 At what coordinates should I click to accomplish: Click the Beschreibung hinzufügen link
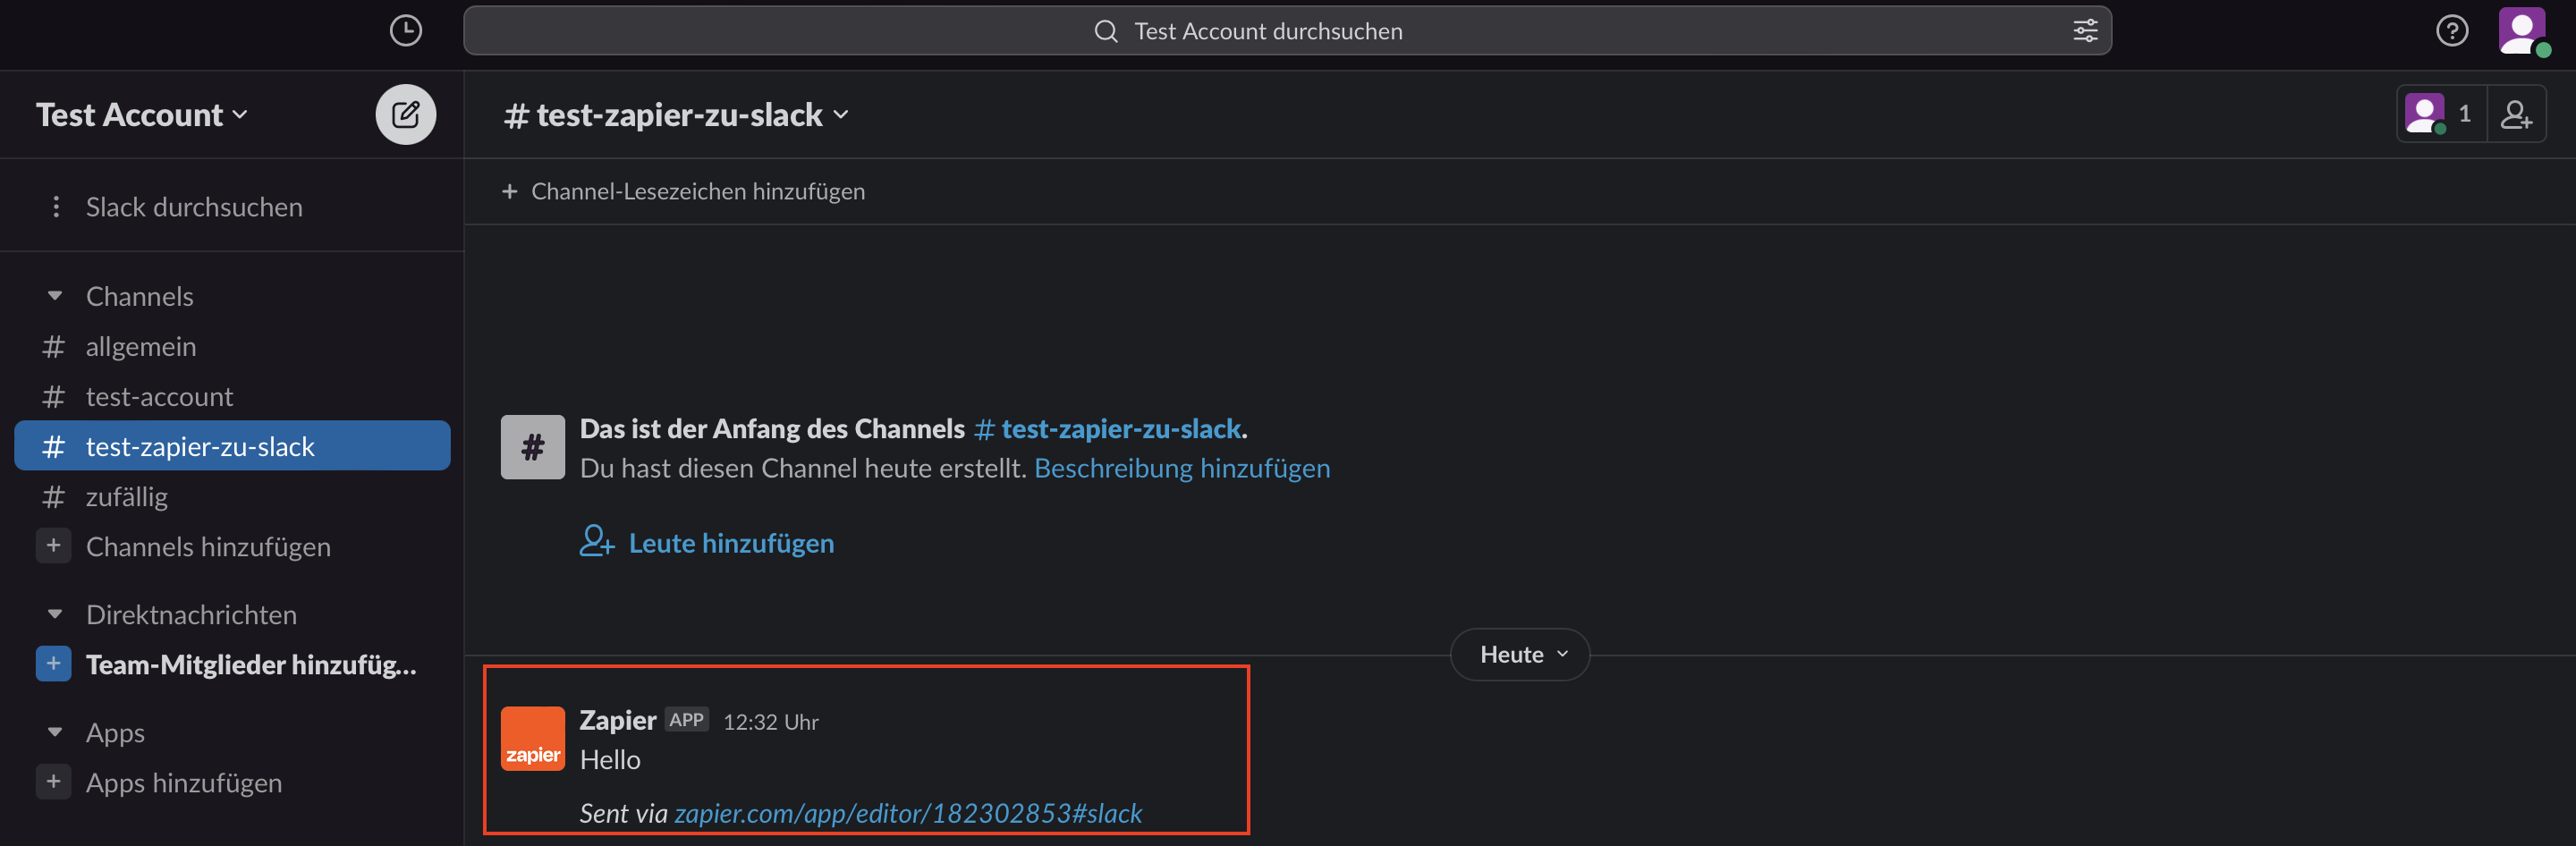click(x=1181, y=468)
